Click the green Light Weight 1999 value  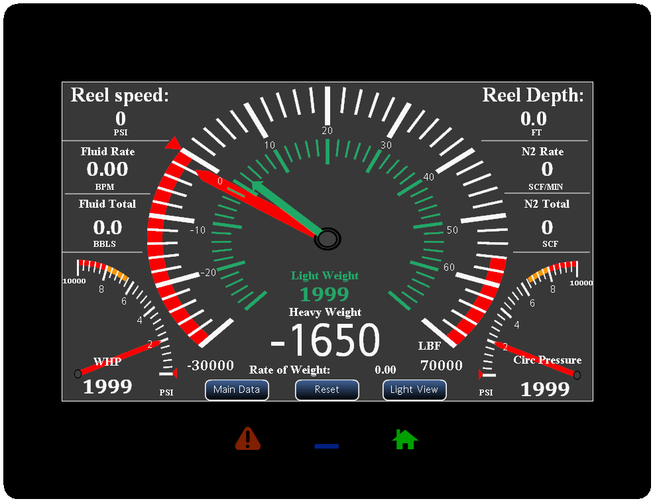[x=325, y=294]
